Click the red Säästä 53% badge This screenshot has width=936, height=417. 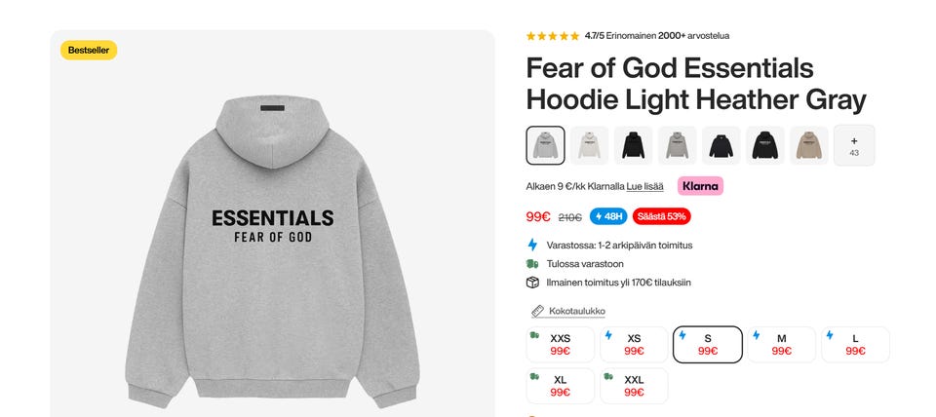(661, 216)
